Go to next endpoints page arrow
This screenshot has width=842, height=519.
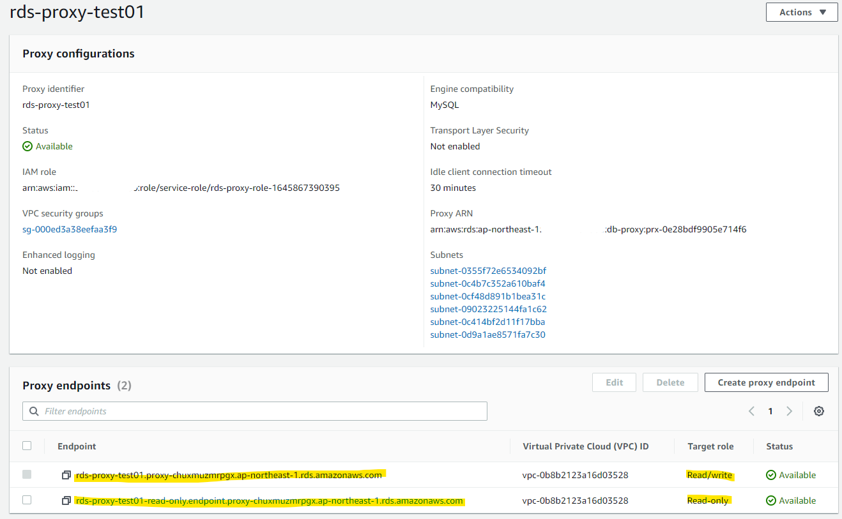[x=789, y=411]
